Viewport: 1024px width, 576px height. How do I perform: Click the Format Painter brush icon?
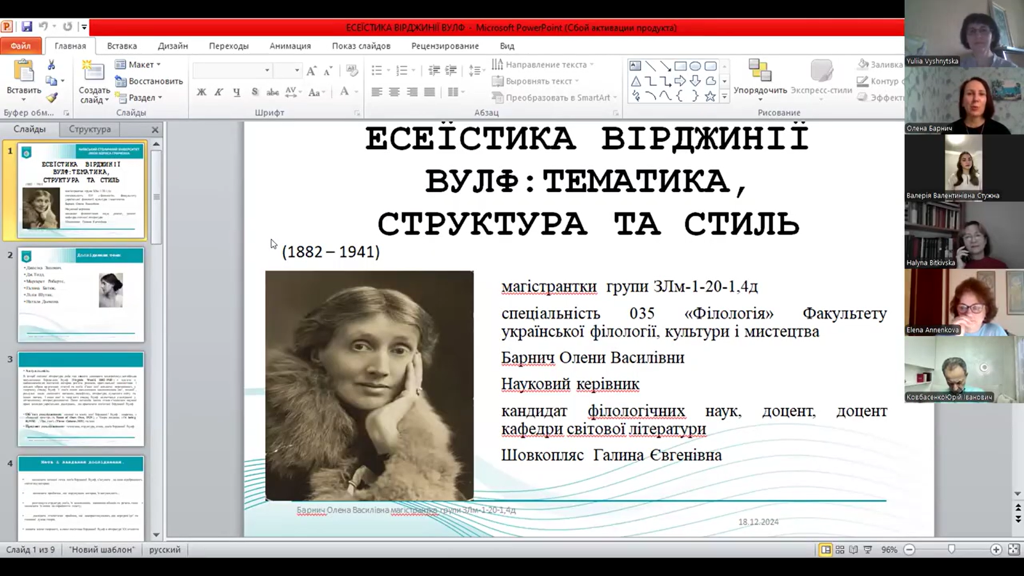click(52, 98)
